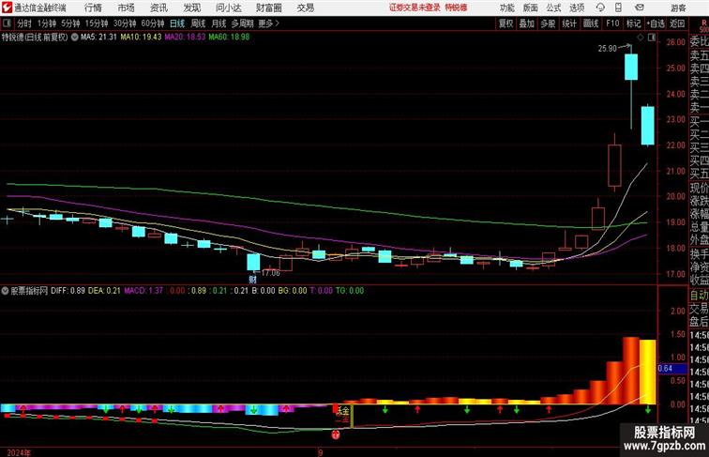Click the 财 marker below the candle

pos(253,279)
